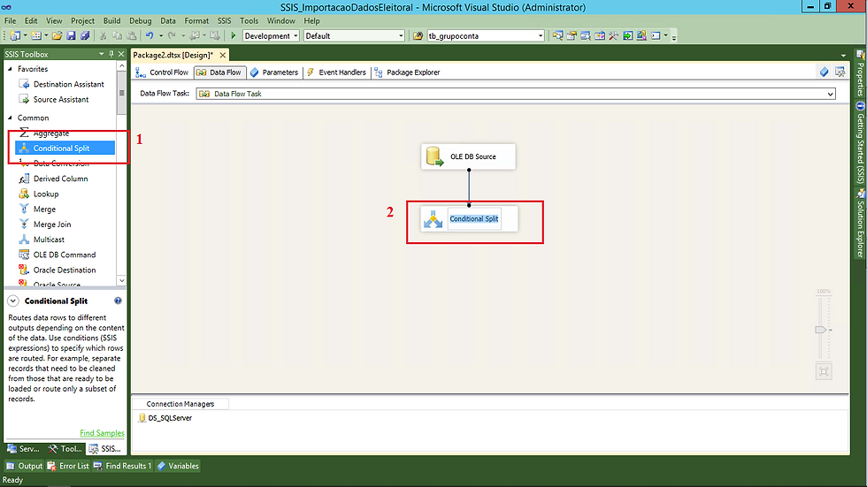Open the Error List panel tab
Viewport: 867px width, 487px height.
(68, 466)
